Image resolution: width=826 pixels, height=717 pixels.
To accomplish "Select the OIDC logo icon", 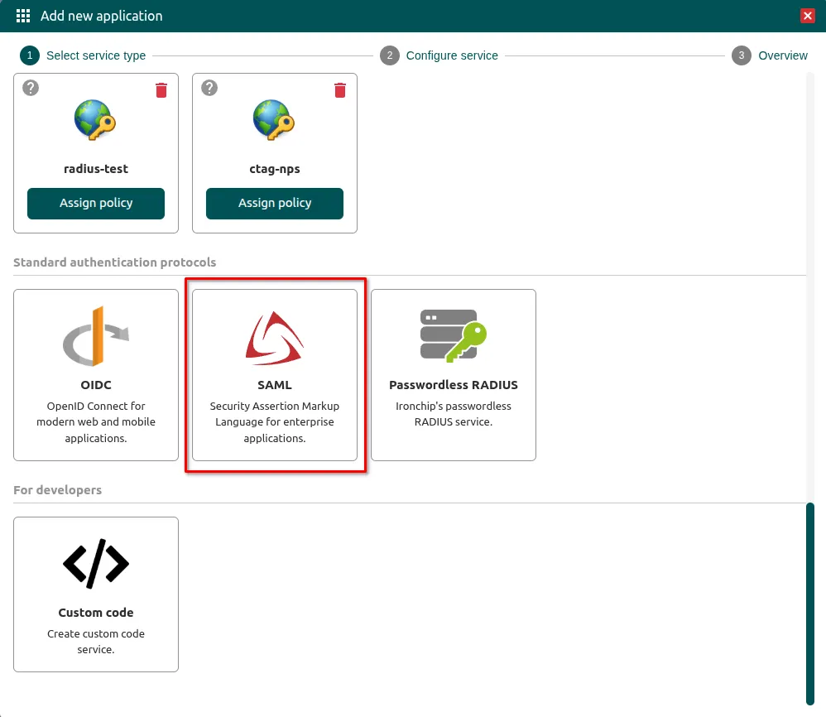I will [x=96, y=336].
